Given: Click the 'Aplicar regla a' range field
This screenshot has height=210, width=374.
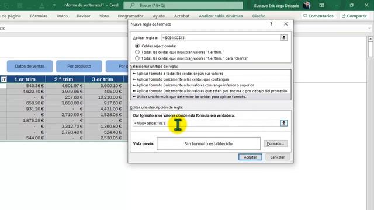Looking at the screenshot, I should click(x=221, y=37).
